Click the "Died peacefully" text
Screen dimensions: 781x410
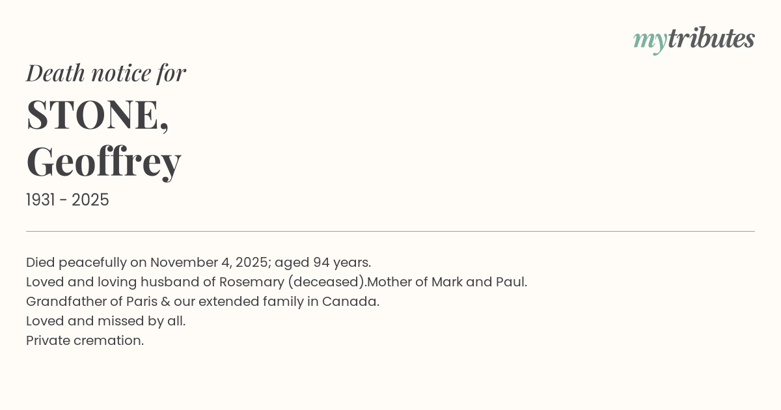tap(76, 262)
